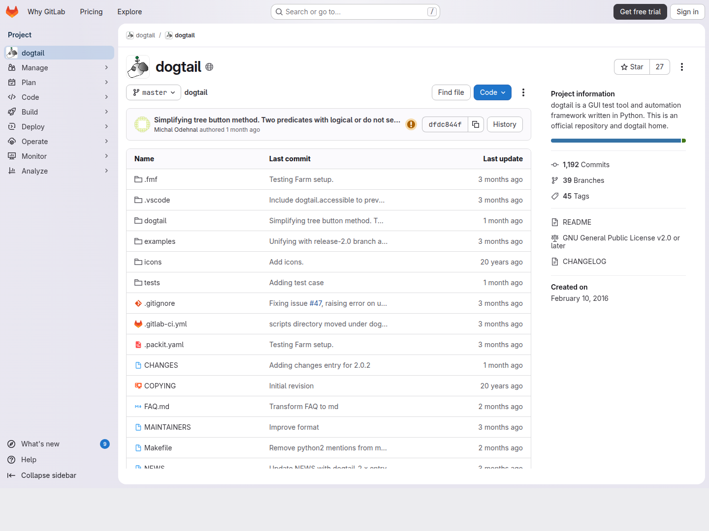This screenshot has width=709, height=531.
Task: Open 'Adding test case' commit link
Action: click(296, 283)
